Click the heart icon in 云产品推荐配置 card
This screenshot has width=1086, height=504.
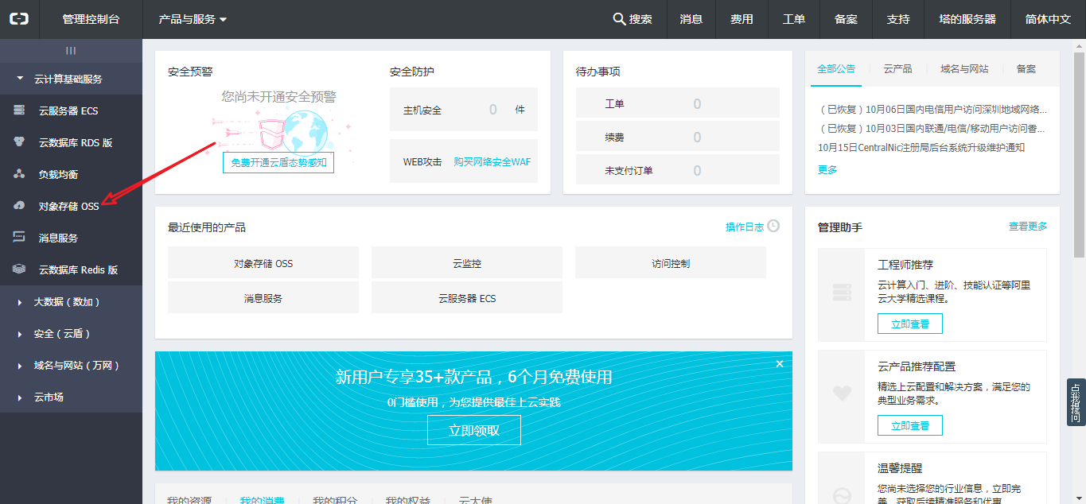click(x=842, y=393)
